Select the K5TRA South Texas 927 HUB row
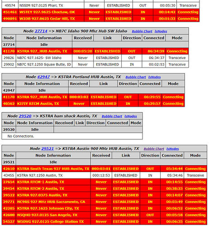The width and height of the screenshot is (209, 227). [x=104, y=169]
